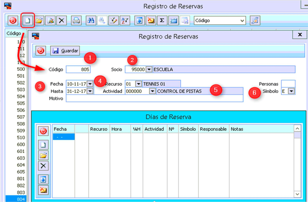
Task: Click the red power icon beside Guardar
Action: coord(41,51)
